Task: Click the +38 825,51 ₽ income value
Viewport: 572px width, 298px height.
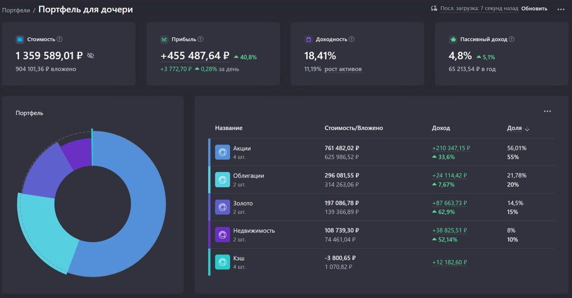Action: (x=450, y=230)
